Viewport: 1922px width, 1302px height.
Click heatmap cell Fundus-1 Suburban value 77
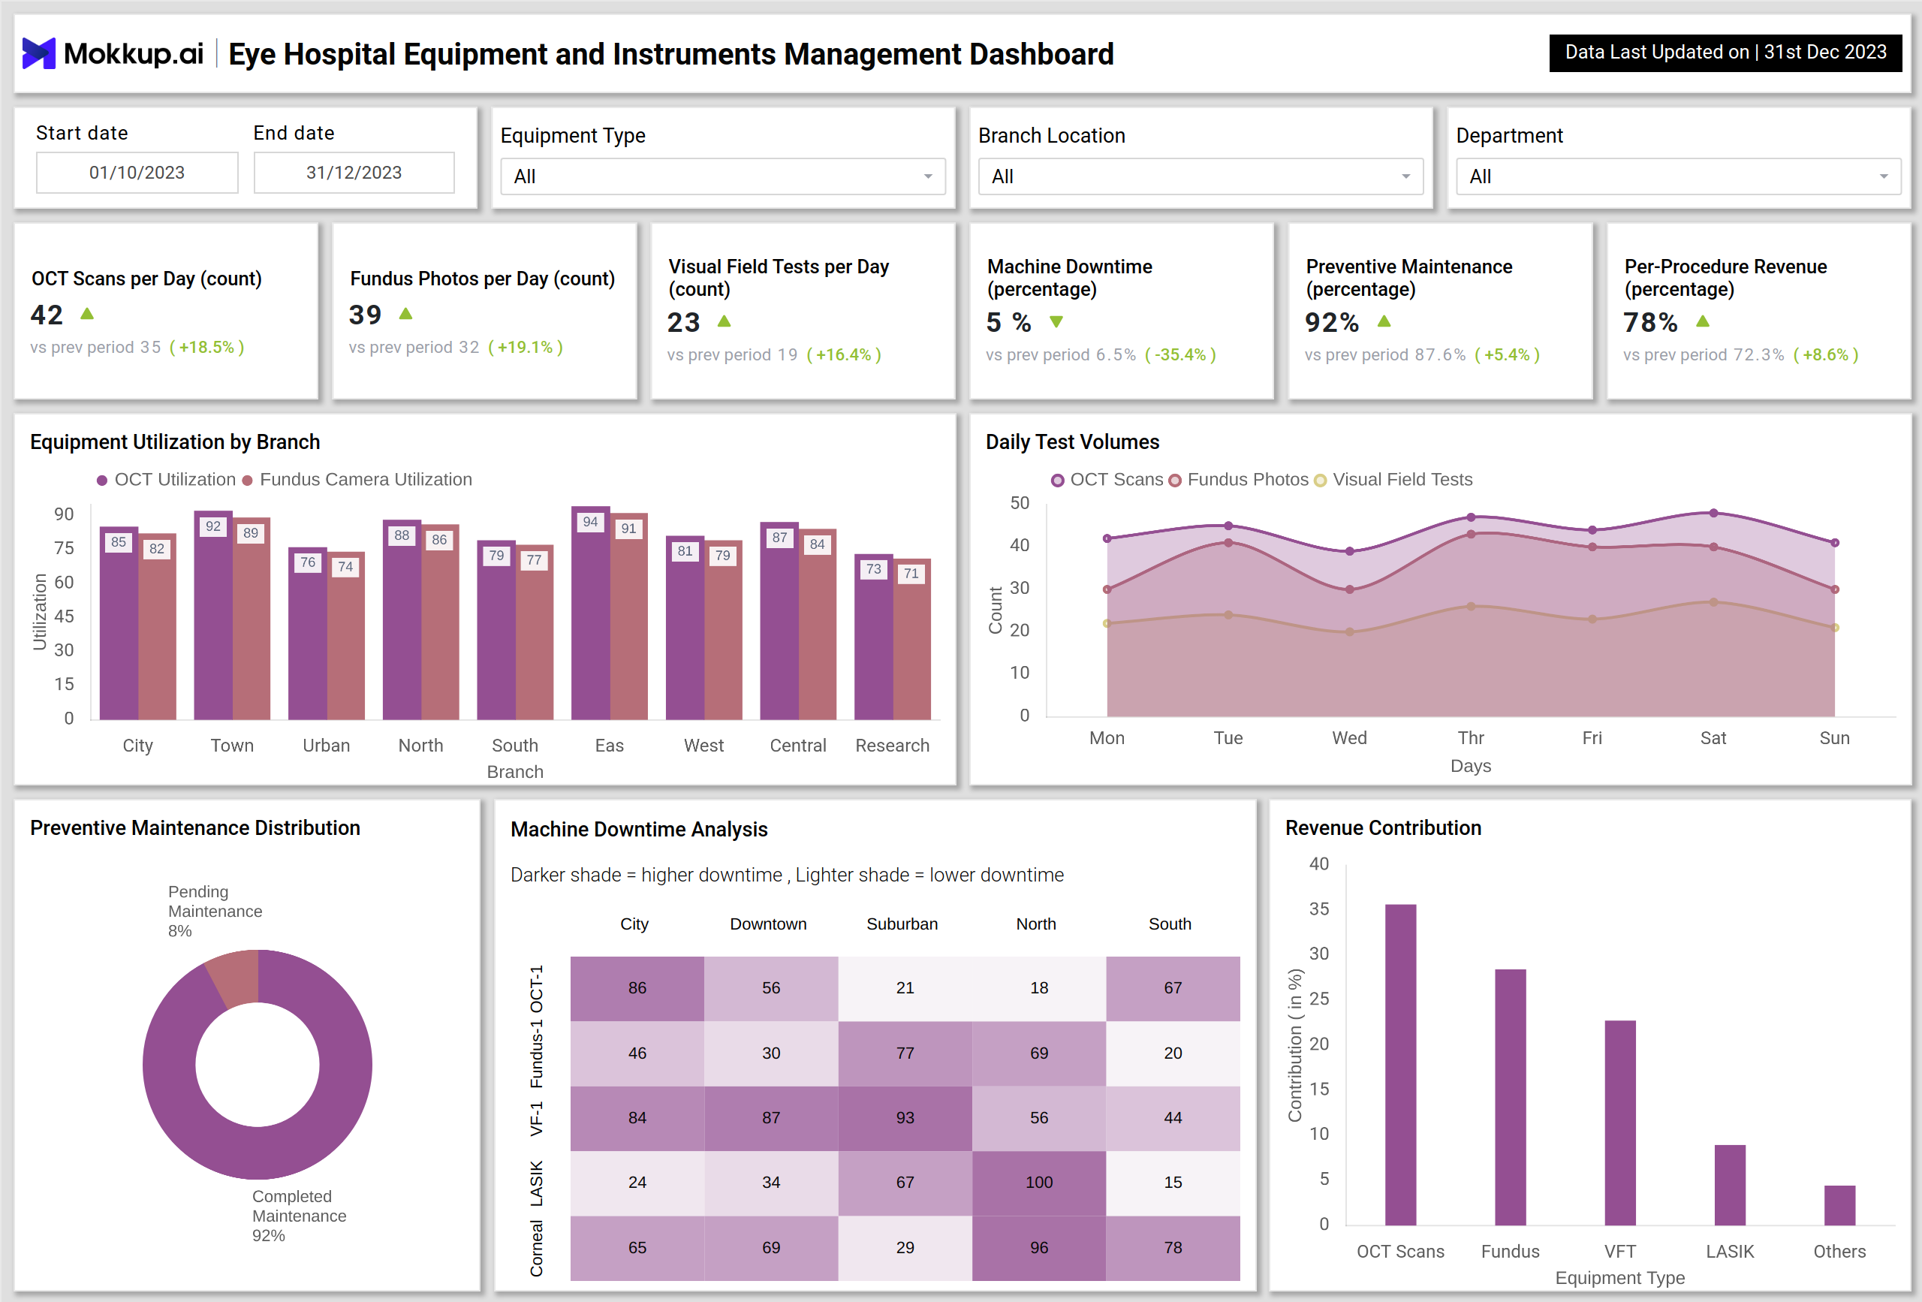coord(905,1054)
